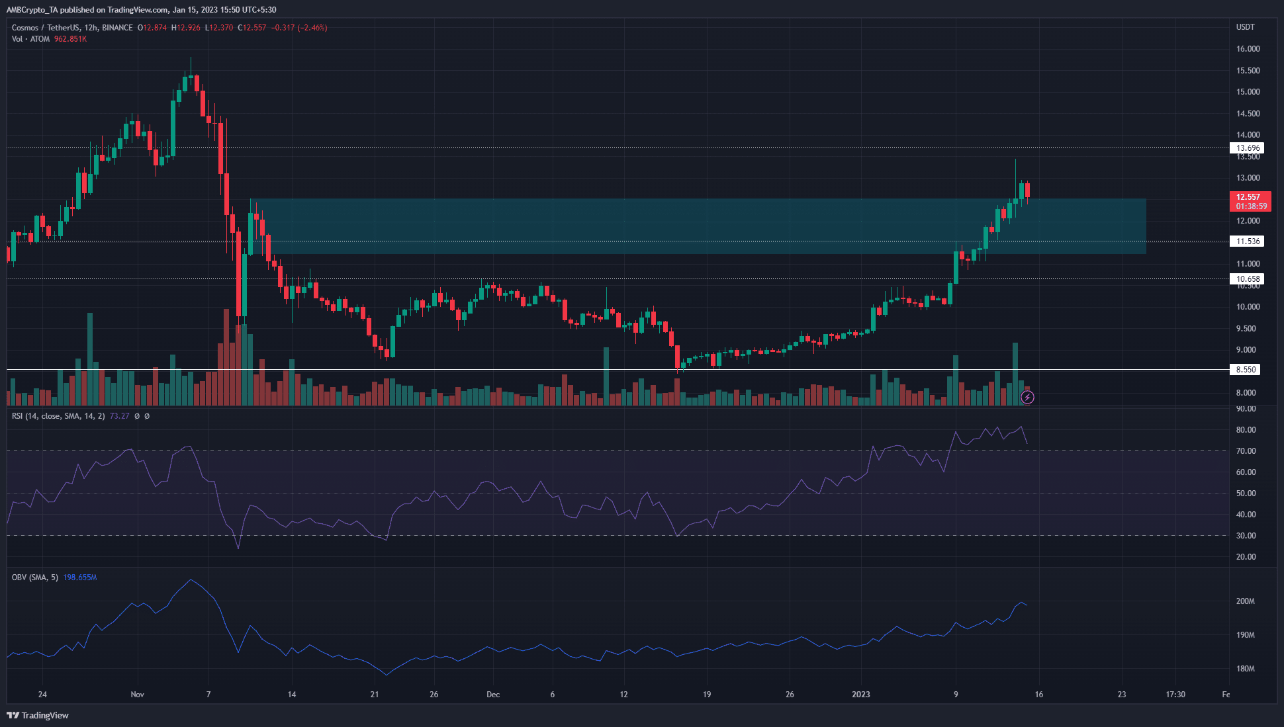Click the 10.658 horizontal line price label
The width and height of the screenshot is (1284, 727).
[x=1247, y=279]
